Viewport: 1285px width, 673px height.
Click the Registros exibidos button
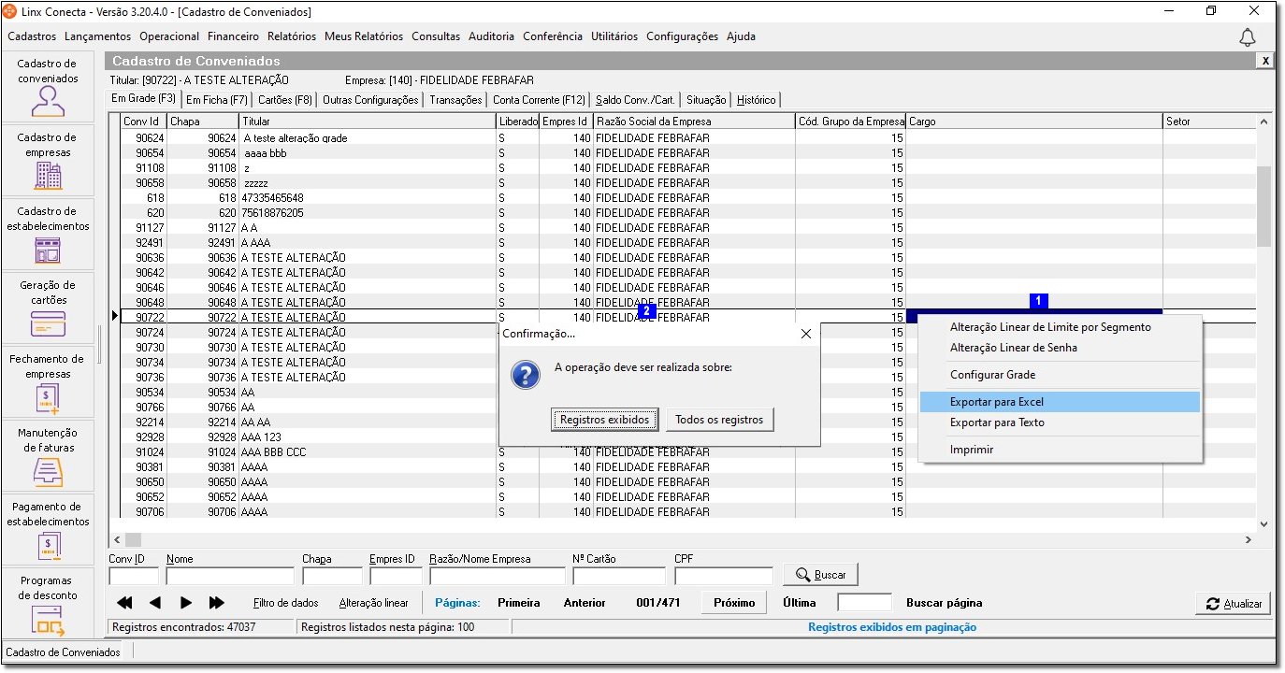tap(604, 420)
